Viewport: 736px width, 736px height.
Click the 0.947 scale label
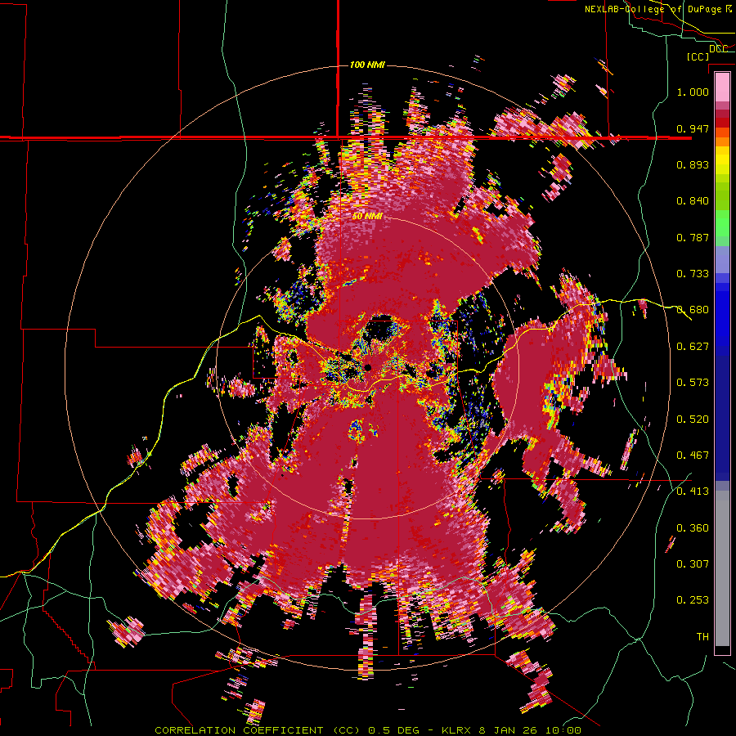click(x=693, y=128)
